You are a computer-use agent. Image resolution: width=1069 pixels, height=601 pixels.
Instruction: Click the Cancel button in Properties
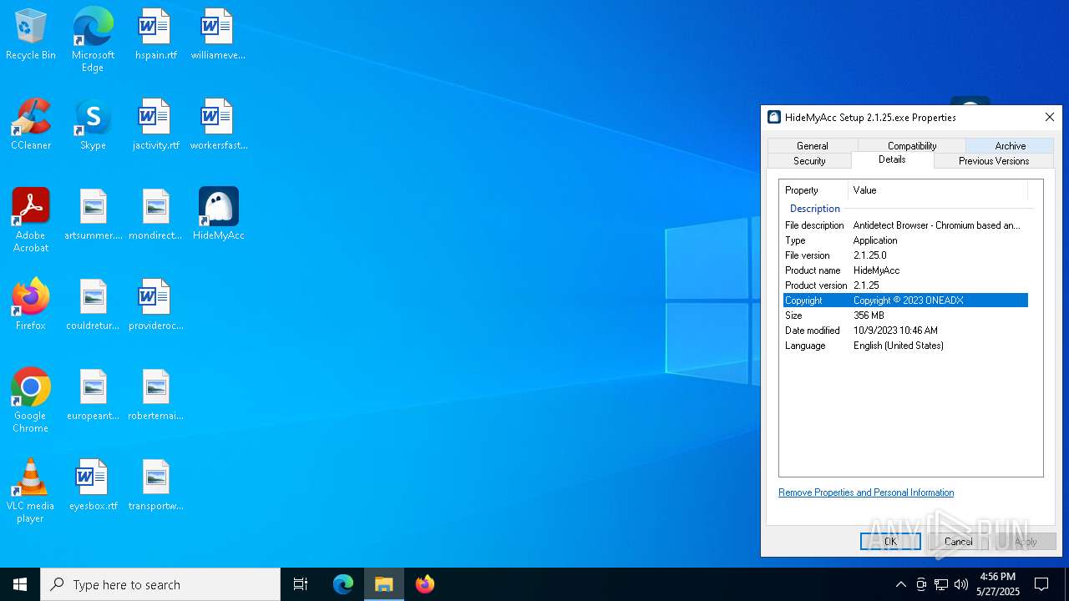tap(958, 542)
